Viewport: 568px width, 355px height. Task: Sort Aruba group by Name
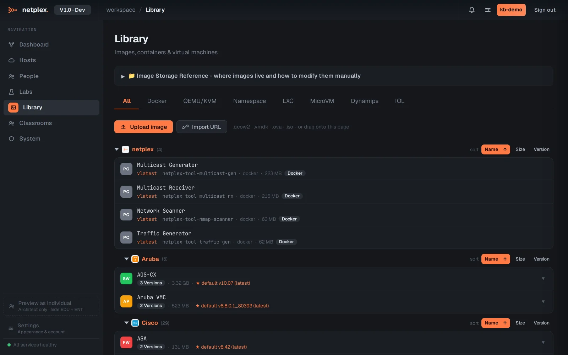(496, 259)
